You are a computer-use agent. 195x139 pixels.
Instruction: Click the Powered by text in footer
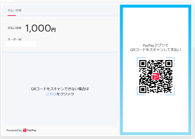(14, 130)
